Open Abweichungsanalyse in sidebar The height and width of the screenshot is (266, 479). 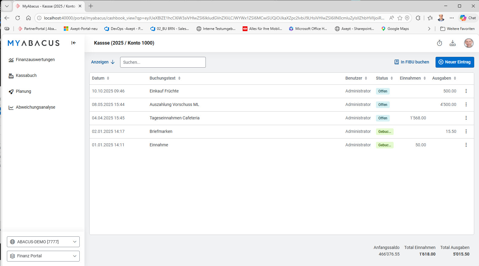coord(32,107)
